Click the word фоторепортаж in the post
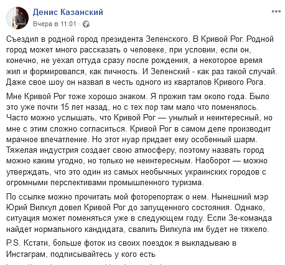 157,196
